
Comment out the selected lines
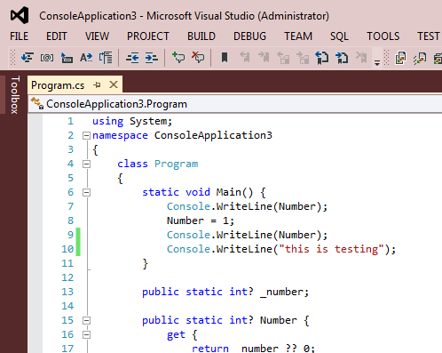pyautogui.click(x=178, y=57)
